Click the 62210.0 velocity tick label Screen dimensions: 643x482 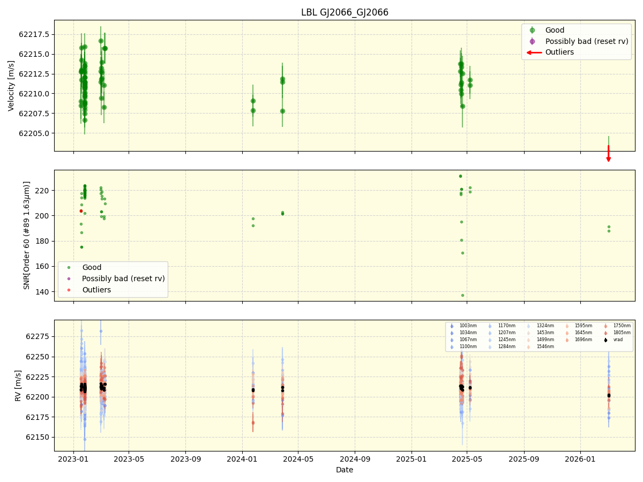34,94
